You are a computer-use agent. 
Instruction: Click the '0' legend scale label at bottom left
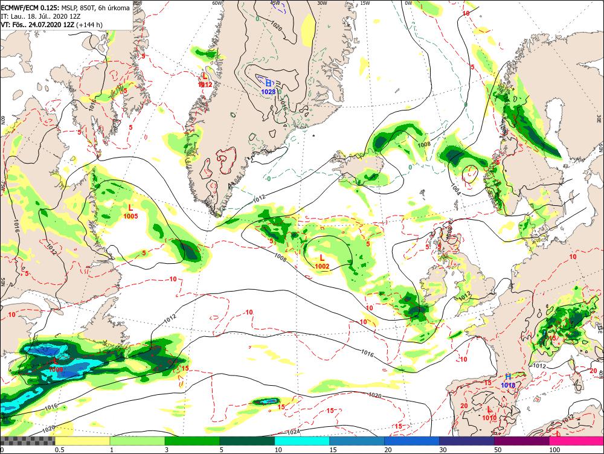tap(2, 450)
